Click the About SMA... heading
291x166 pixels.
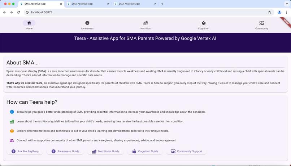click(x=22, y=63)
